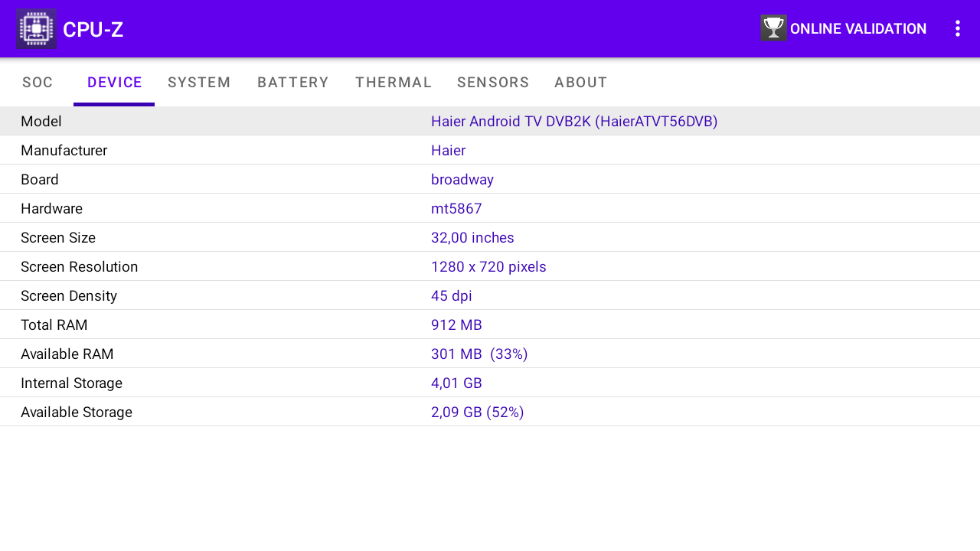980x551 pixels.
Task: Go to the Battery tab
Action: [x=293, y=83]
